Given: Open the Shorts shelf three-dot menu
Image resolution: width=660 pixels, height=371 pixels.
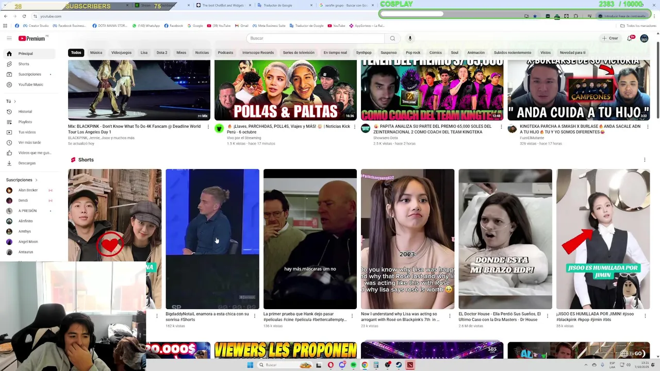Looking at the screenshot, I should [x=645, y=160].
